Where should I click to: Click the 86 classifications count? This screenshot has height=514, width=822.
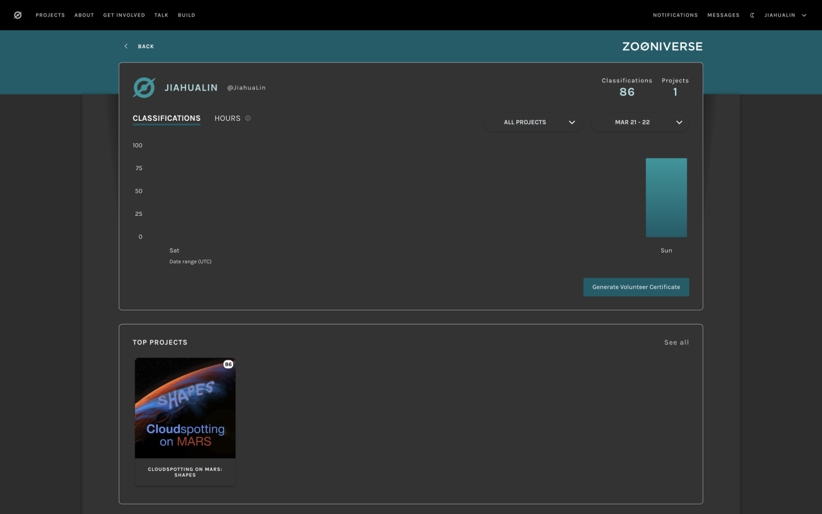click(627, 92)
